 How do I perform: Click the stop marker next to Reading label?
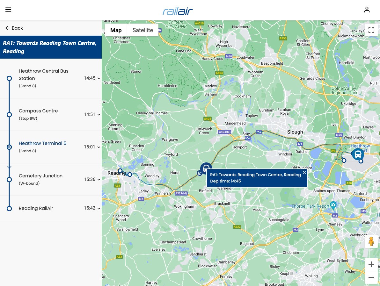click(120, 170)
